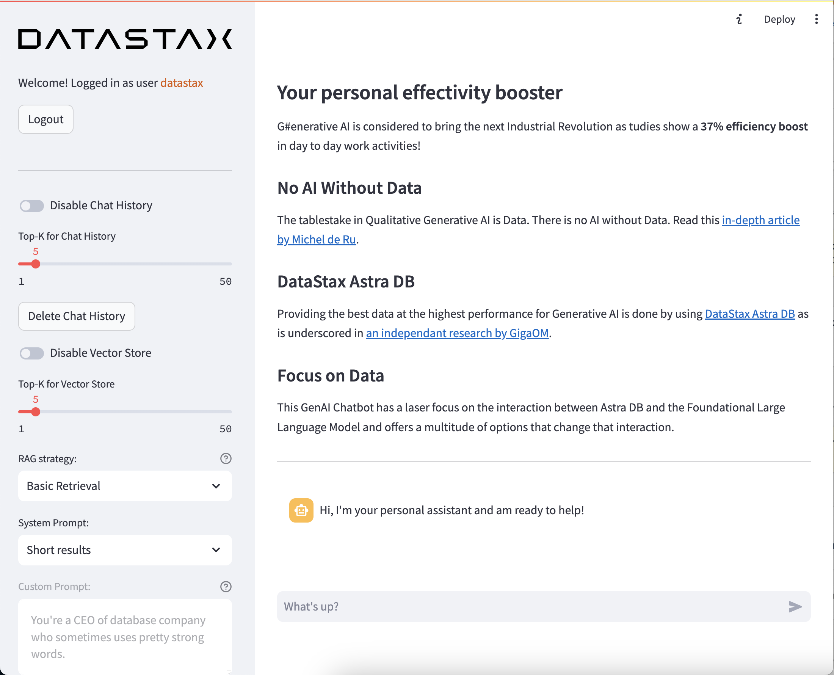Click the DataStax Astra DB hyperlink
This screenshot has height=675, width=834.
[749, 313]
